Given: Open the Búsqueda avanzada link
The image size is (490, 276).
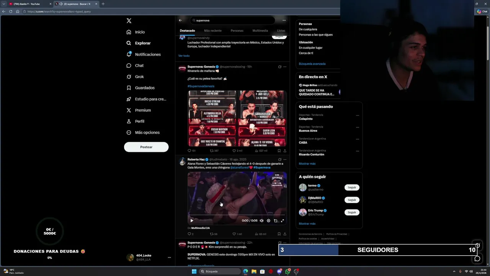Looking at the screenshot, I should 312,64.
